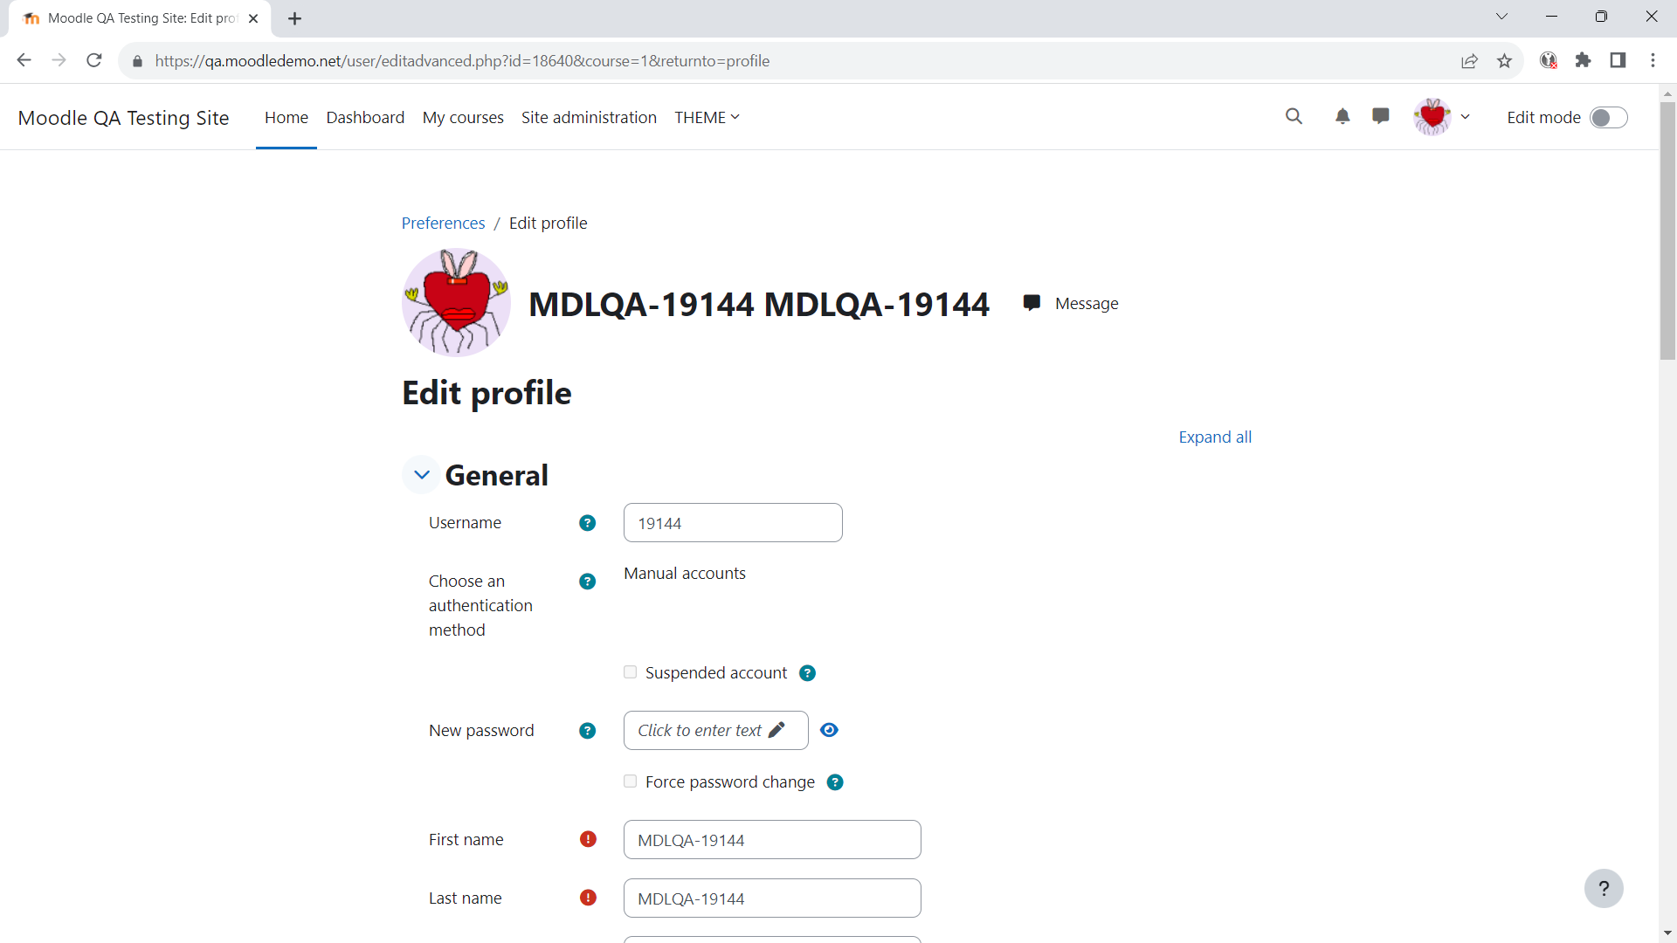
Task: Click the required icon beside First name
Action: click(589, 839)
